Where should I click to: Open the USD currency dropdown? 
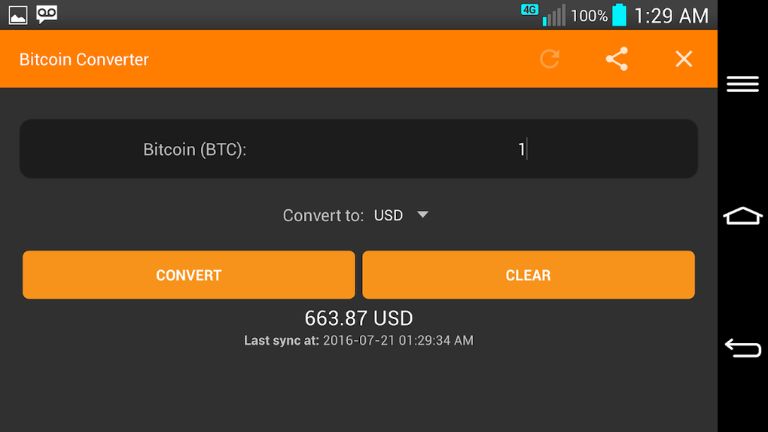coord(389,215)
